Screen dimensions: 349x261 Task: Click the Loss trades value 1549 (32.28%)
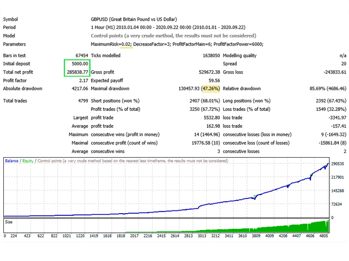click(331, 109)
